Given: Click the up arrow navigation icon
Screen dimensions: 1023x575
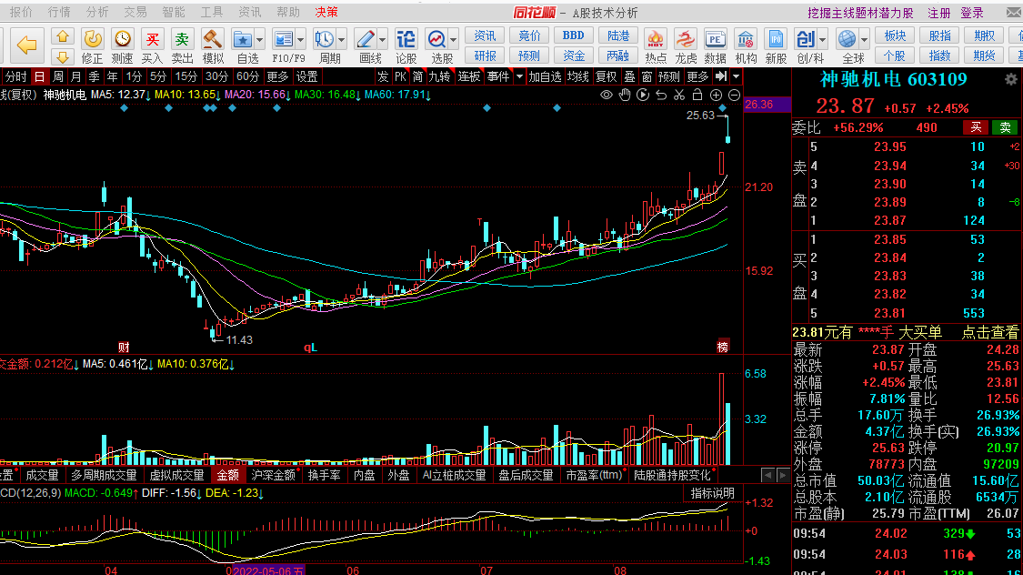Looking at the screenshot, I should click(x=63, y=36).
